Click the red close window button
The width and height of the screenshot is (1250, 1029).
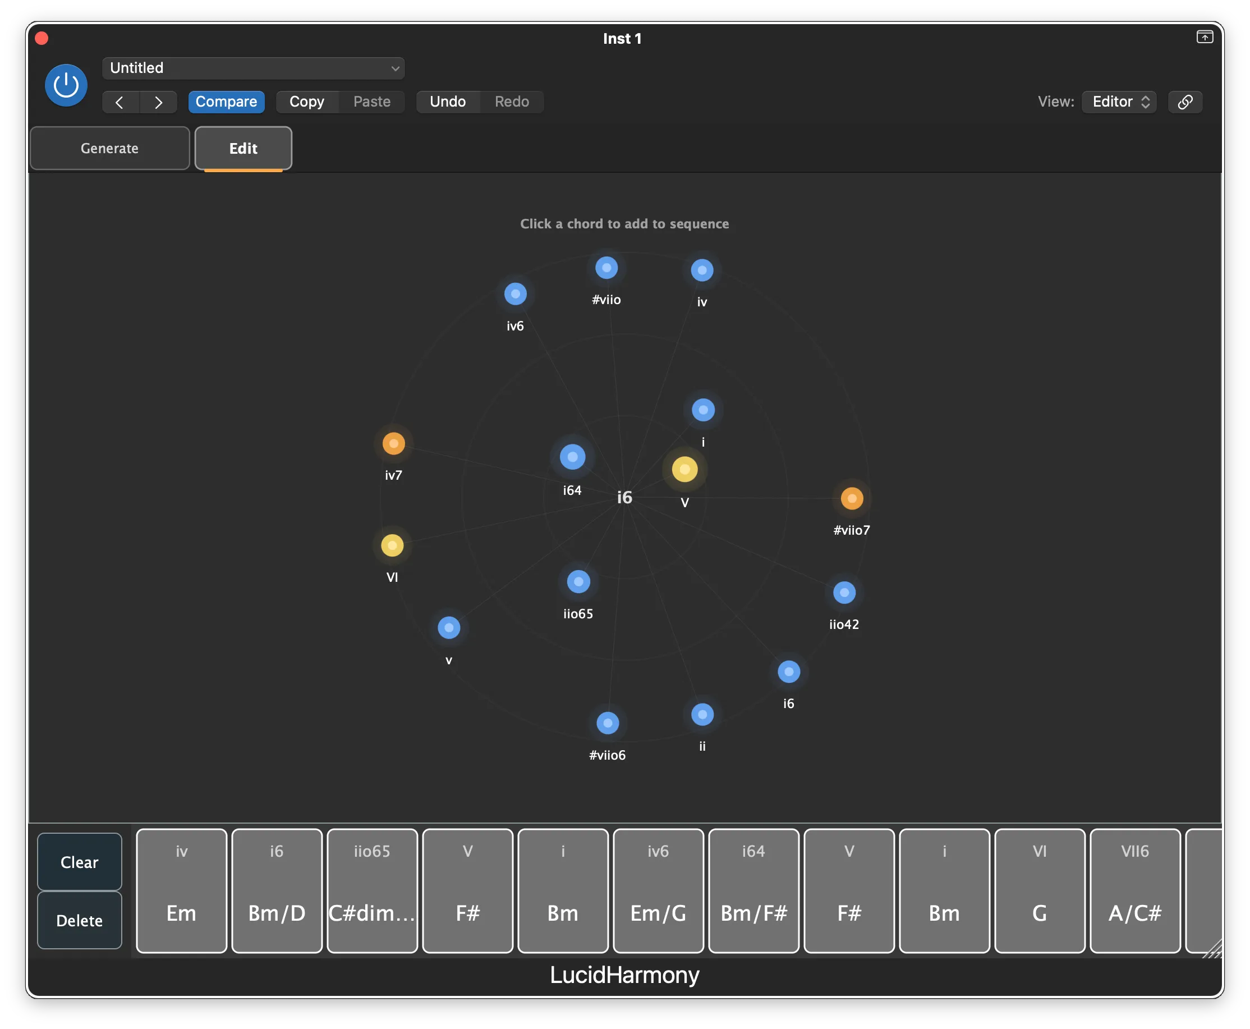coord(42,39)
